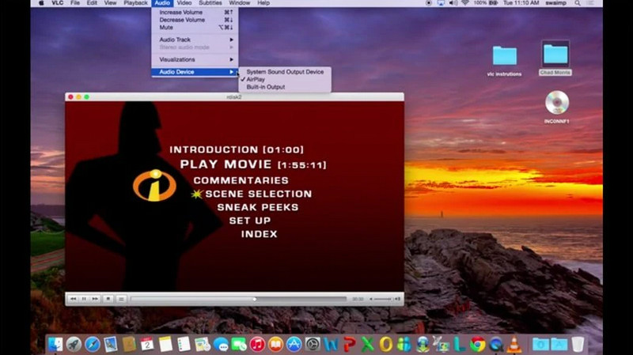This screenshot has width=633, height=355.
Task: Click PLAY MOVIE in the DVD menu
Action: coord(253,164)
